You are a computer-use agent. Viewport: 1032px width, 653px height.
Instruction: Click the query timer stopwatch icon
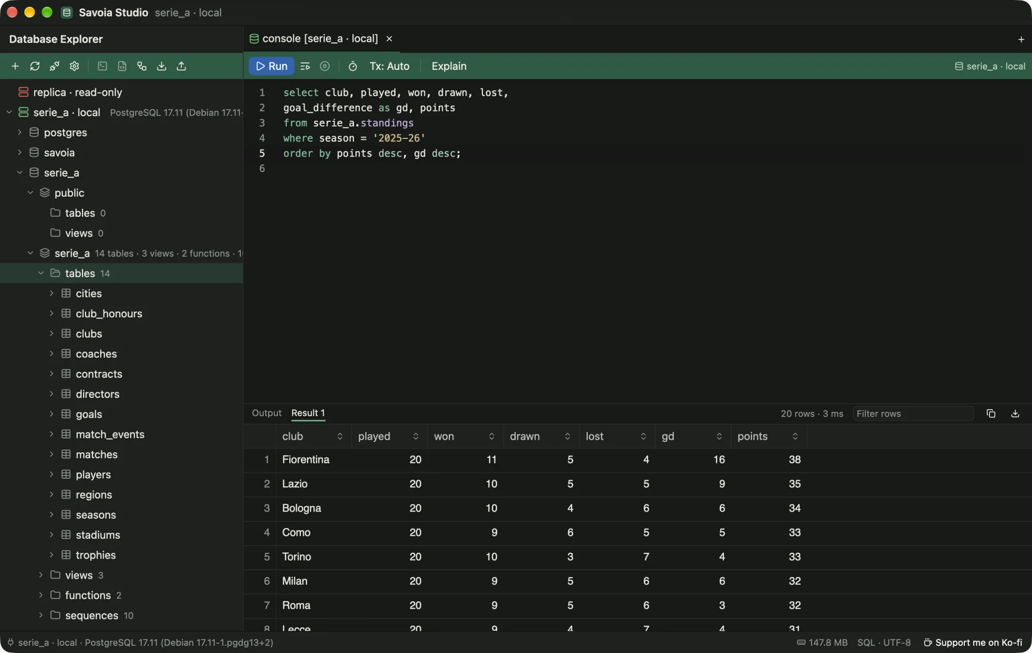(x=352, y=66)
